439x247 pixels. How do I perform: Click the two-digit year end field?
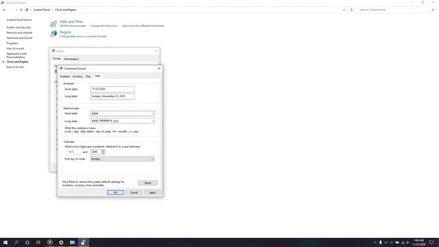pos(96,152)
